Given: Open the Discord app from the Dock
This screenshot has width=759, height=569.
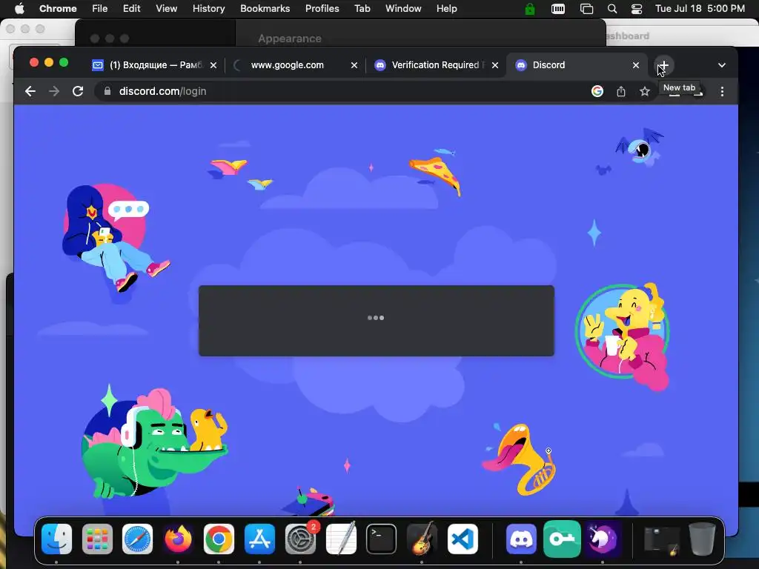Looking at the screenshot, I should click(521, 539).
